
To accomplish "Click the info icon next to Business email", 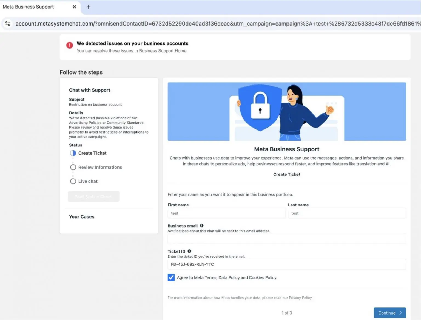I will pos(201,225).
